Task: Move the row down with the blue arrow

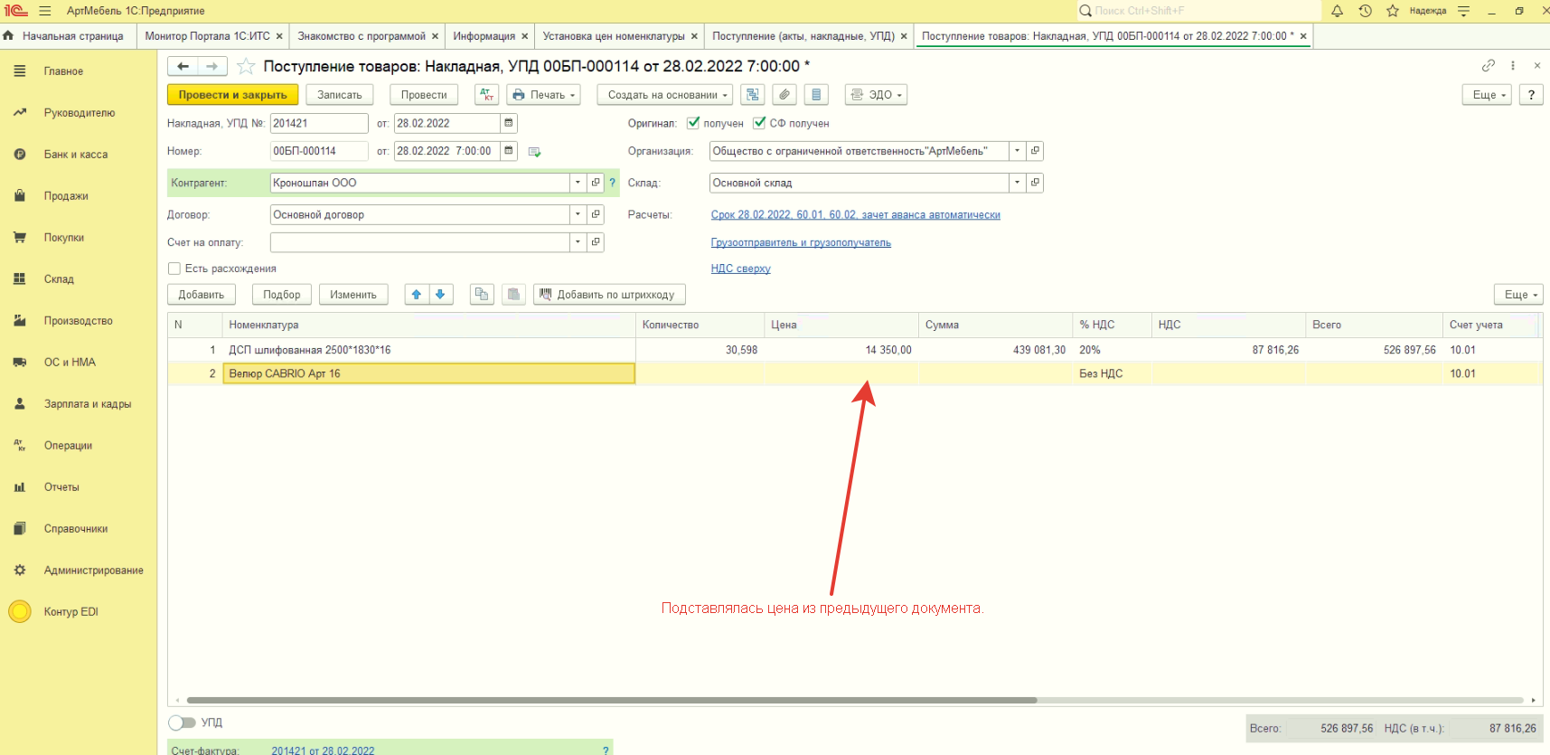Action: pyautogui.click(x=440, y=295)
